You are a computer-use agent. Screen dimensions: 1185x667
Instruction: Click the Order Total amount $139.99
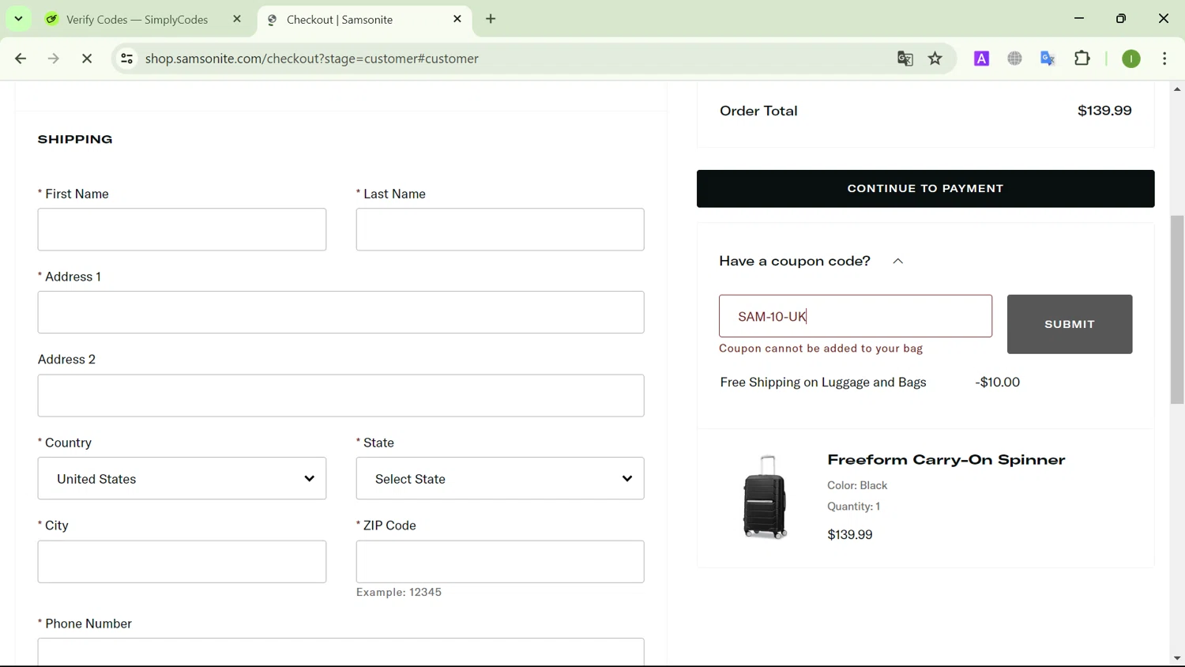tap(1104, 111)
